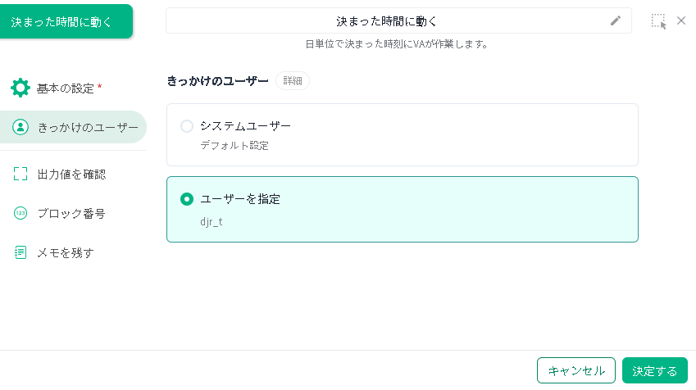Click the user icon for きっかけのユーザー
This screenshot has width=696, height=390.
20,127
